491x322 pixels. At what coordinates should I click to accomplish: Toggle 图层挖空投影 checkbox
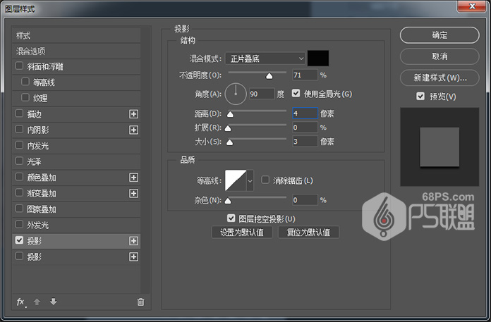(231, 218)
